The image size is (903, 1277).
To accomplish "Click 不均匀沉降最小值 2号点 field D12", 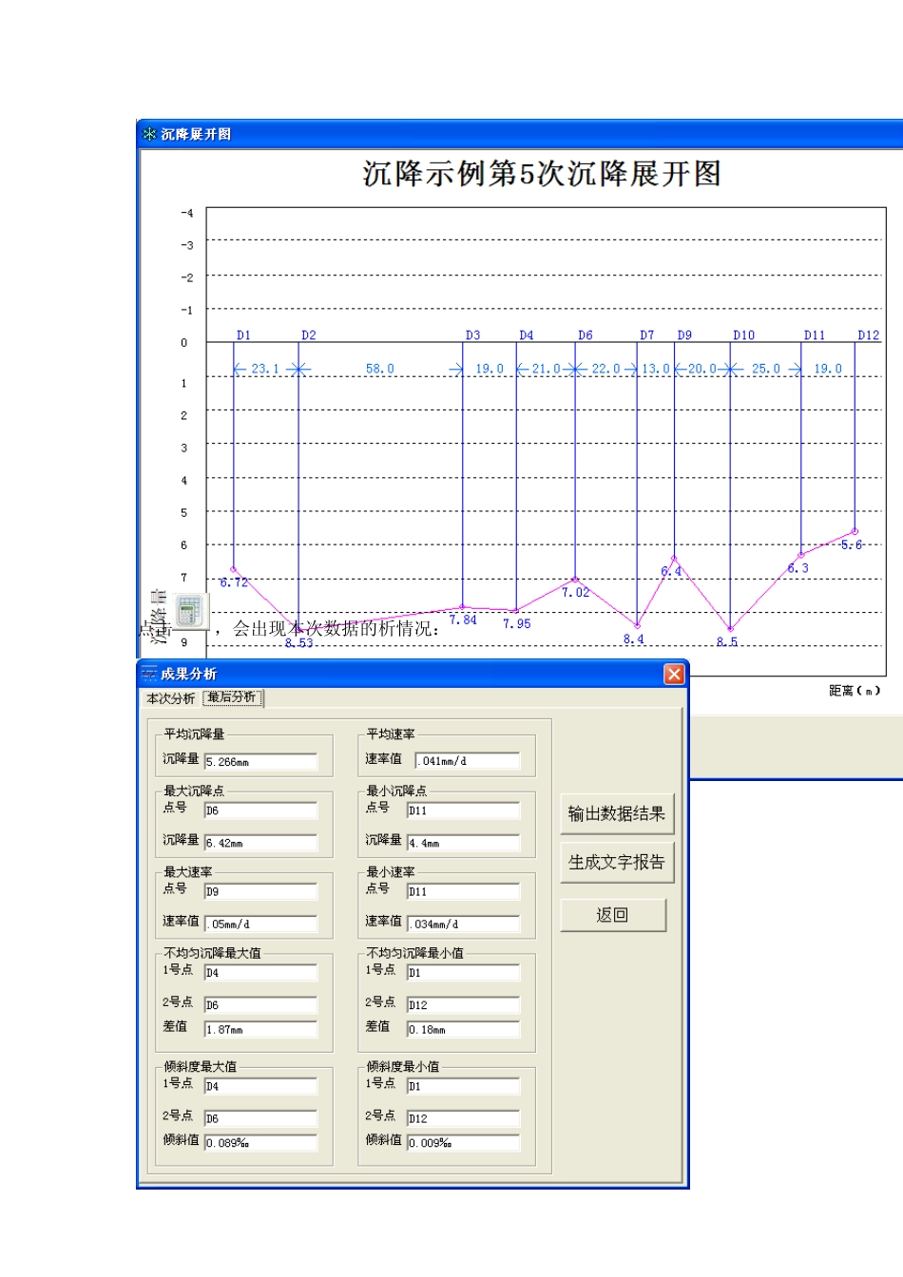I will pyautogui.click(x=464, y=1004).
